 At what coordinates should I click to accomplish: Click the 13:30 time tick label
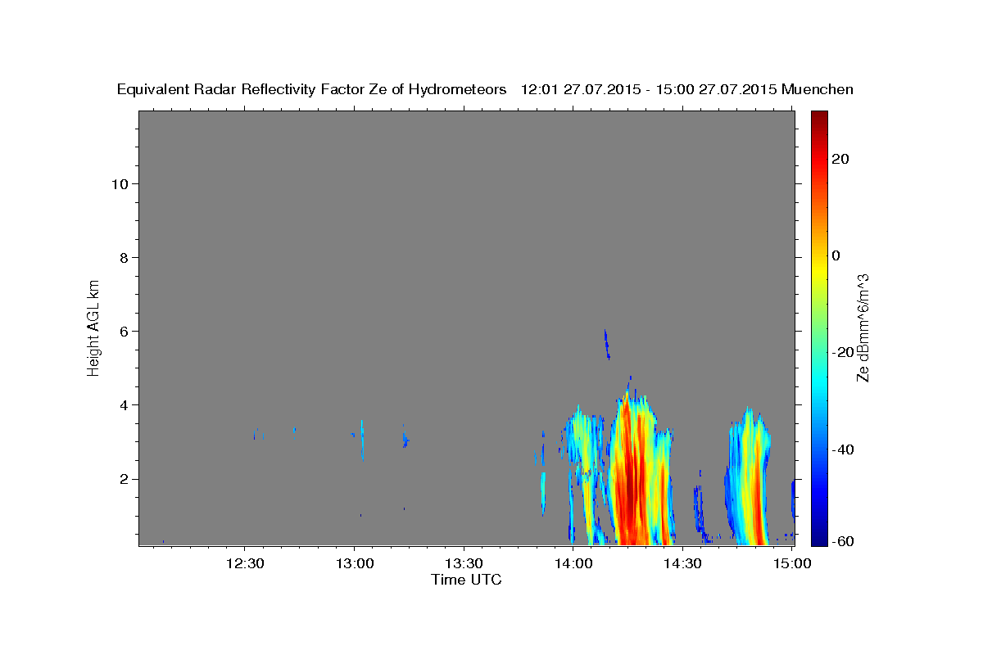pyautogui.click(x=464, y=563)
